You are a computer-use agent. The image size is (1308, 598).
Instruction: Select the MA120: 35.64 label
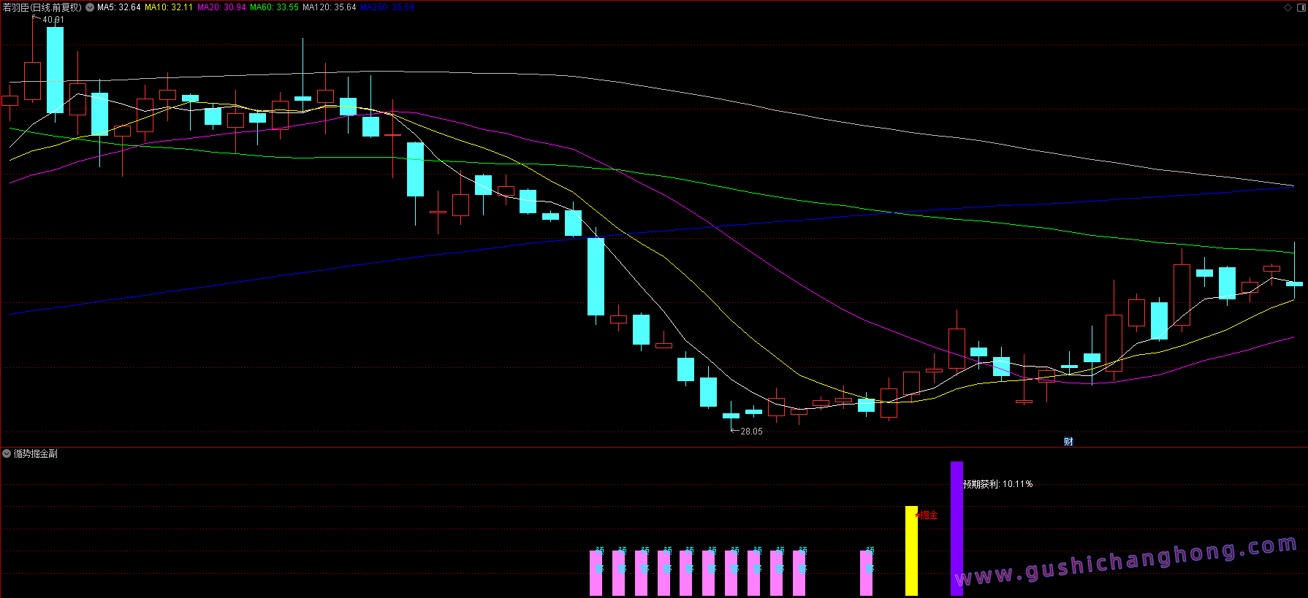click(x=329, y=7)
